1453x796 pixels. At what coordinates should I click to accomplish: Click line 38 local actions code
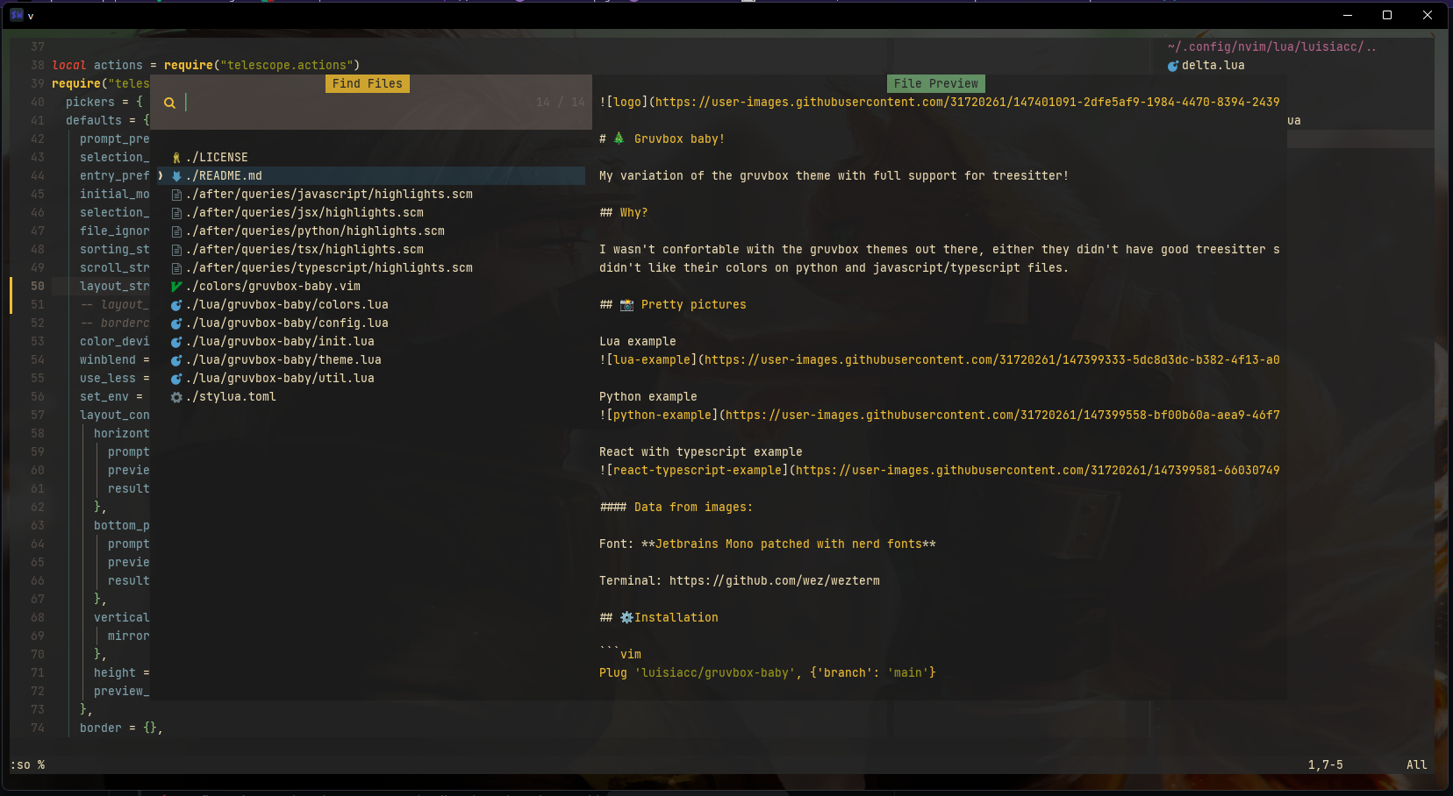[x=206, y=66]
